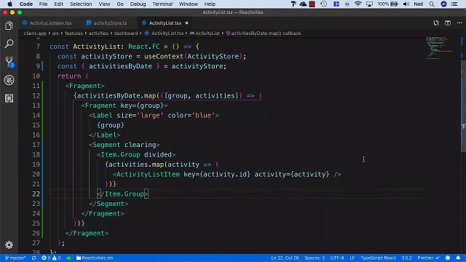Image resolution: width=466 pixels, height=262 pixels.
Task: Click Ln 22, Col 26 cursor position
Action: (285, 258)
